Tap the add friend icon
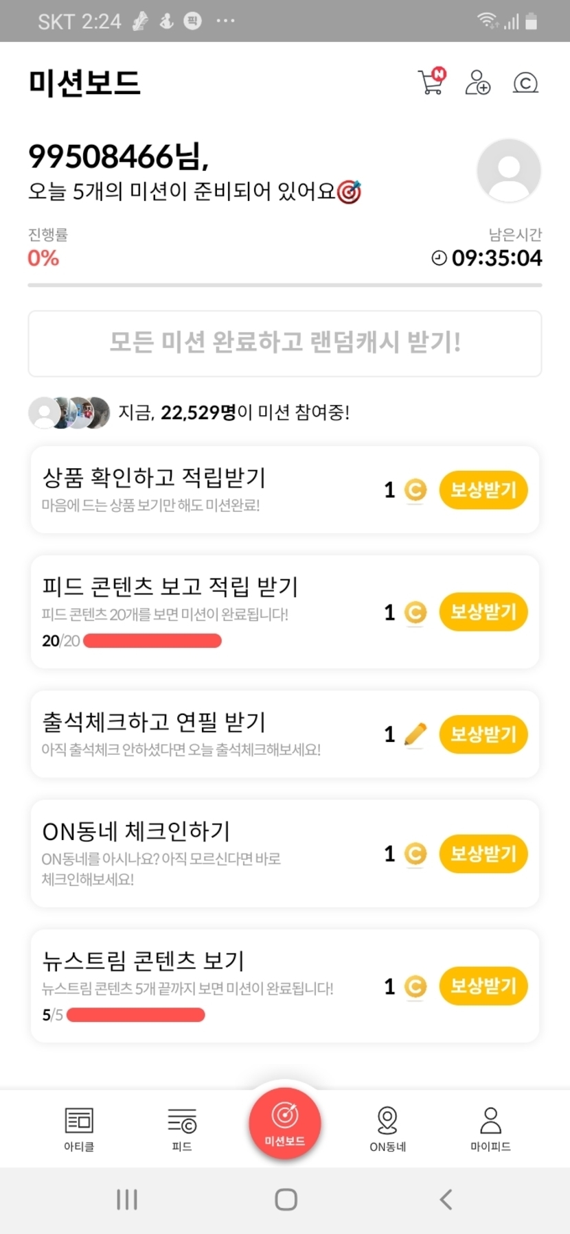 [x=477, y=83]
